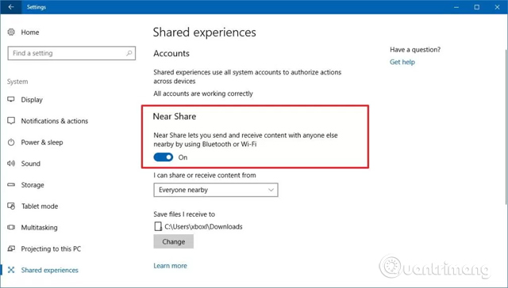Click the Display monitor icon
Viewport: 508px width, 288px height.
point(11,100)
